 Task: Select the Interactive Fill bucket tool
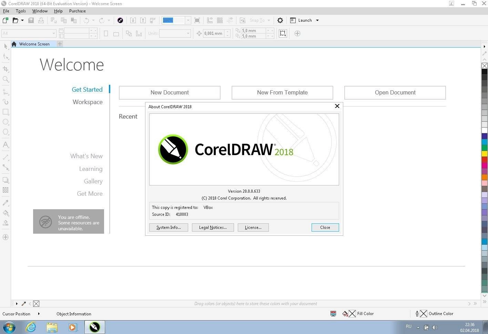[6, 213]
